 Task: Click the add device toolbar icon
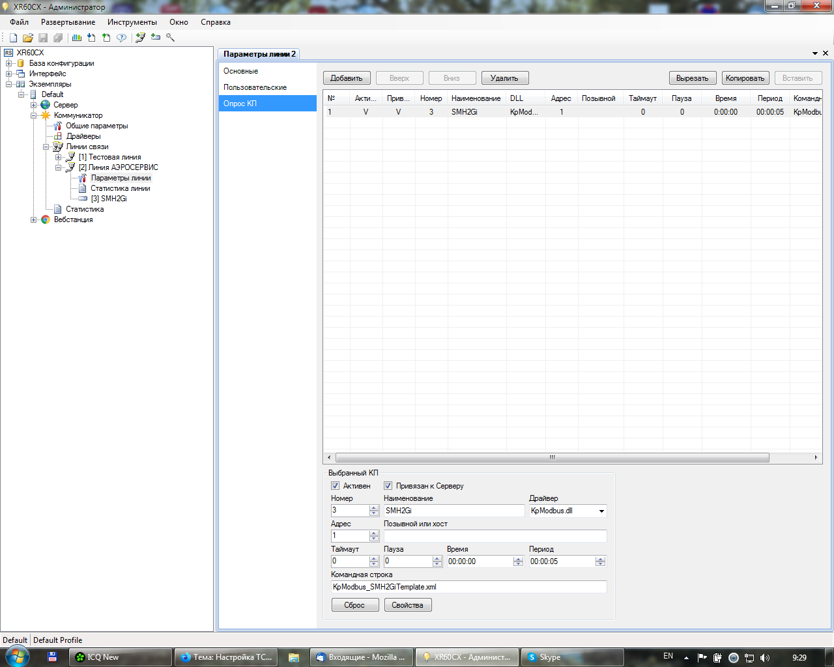pos(155,38)
